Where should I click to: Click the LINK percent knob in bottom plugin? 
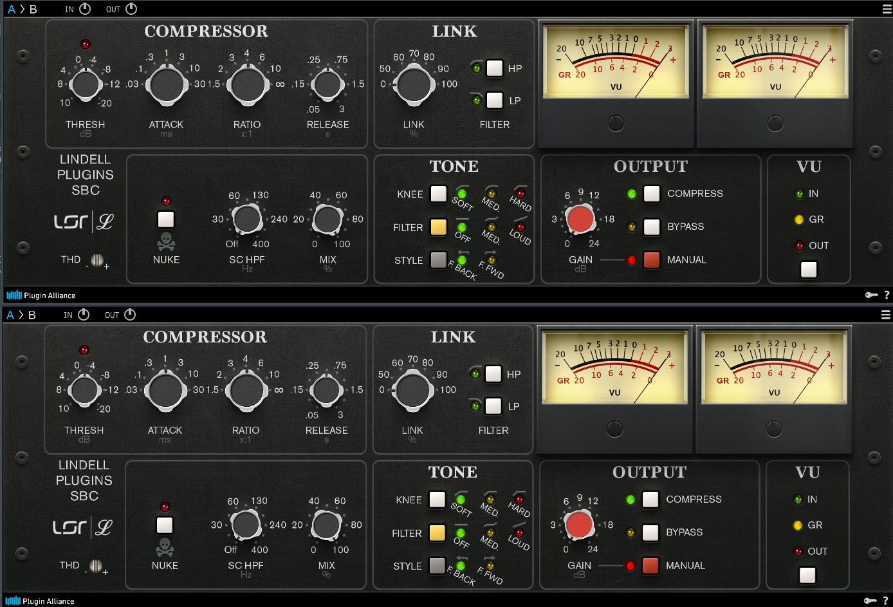pyautogui.click(x=412, y=390)
